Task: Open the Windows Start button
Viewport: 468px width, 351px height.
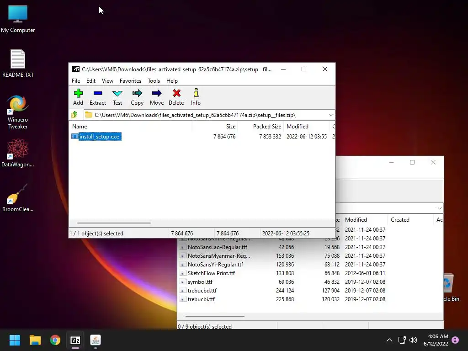Action: point(15,340)
